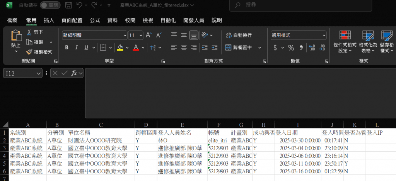Screen dimensions: 396x181
Task: Click the percent style icon
Action: [x=291, y=47]
